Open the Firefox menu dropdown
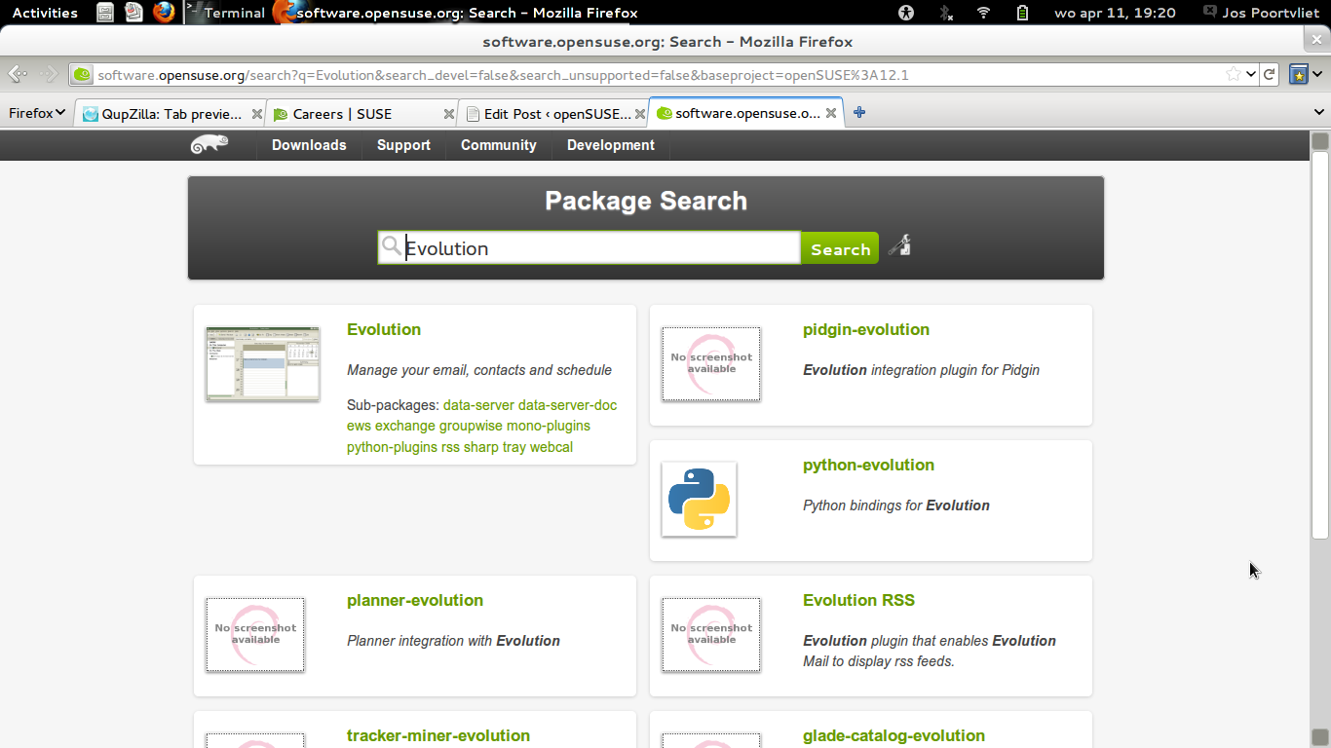This screenshot has width=1331, height=748. (37, 113)
